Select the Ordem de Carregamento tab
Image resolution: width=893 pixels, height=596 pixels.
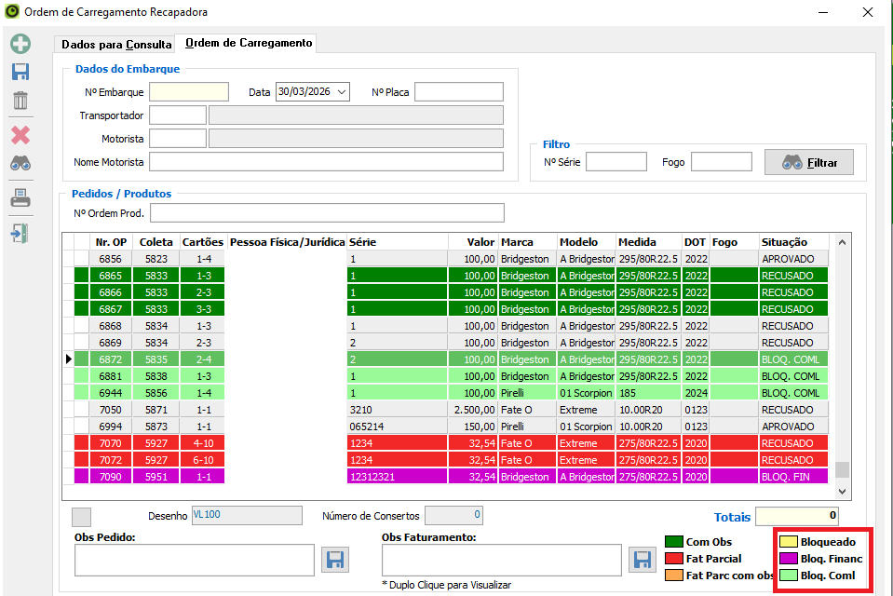tap(249, 43)
